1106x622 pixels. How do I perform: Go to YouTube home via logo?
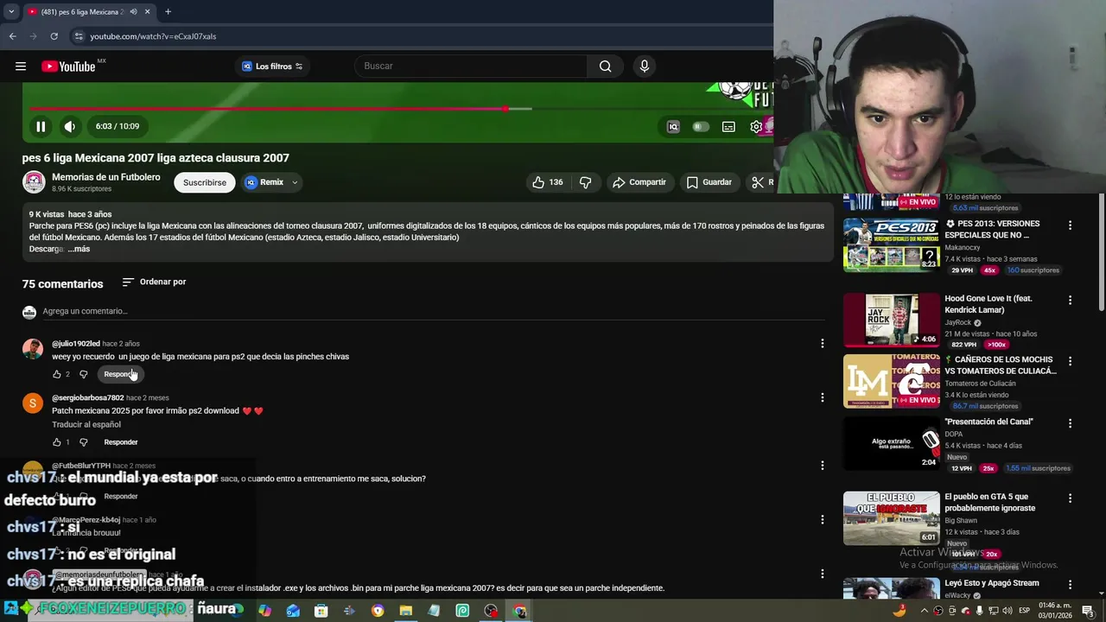[68, 67]
